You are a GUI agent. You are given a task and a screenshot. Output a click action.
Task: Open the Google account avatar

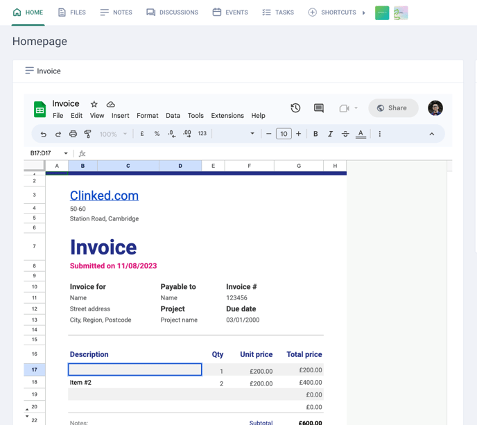pyautogui.click(x=435, y=108)
